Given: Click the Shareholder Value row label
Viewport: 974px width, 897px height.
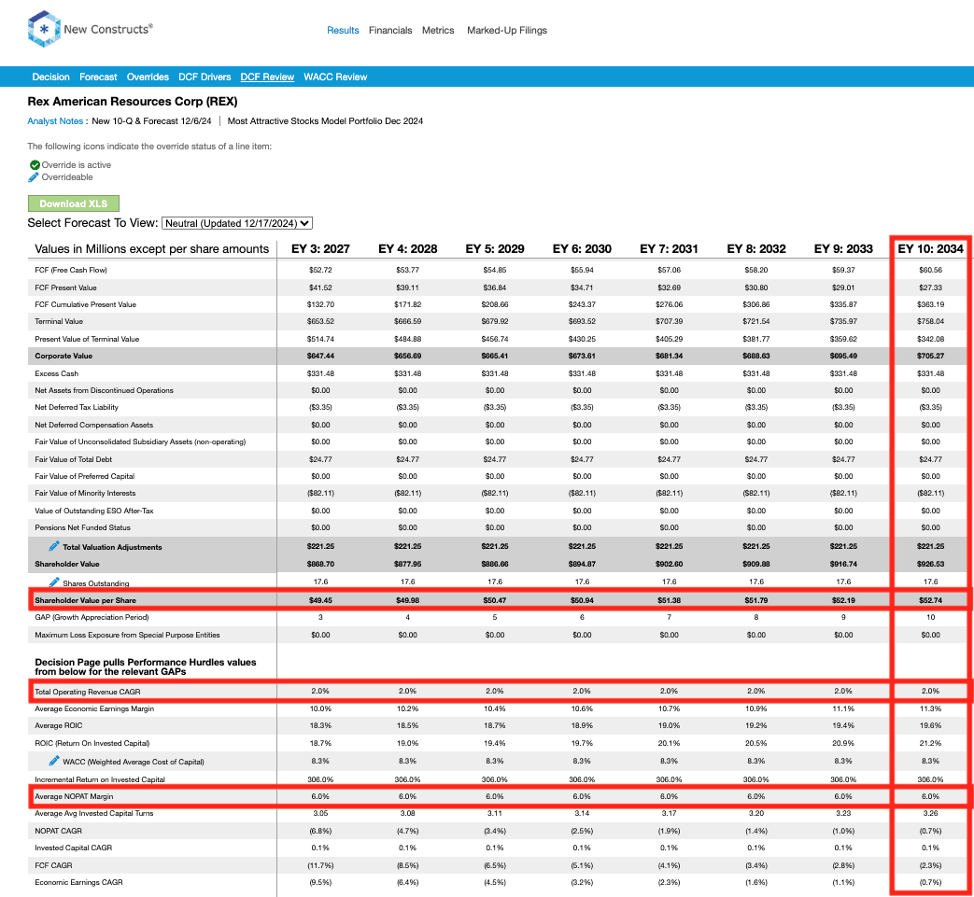Looking at the screenshot, I should click(67, 565).
